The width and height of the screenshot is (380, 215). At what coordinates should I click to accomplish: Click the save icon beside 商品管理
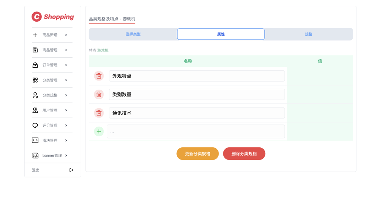(x=35, y=50)
